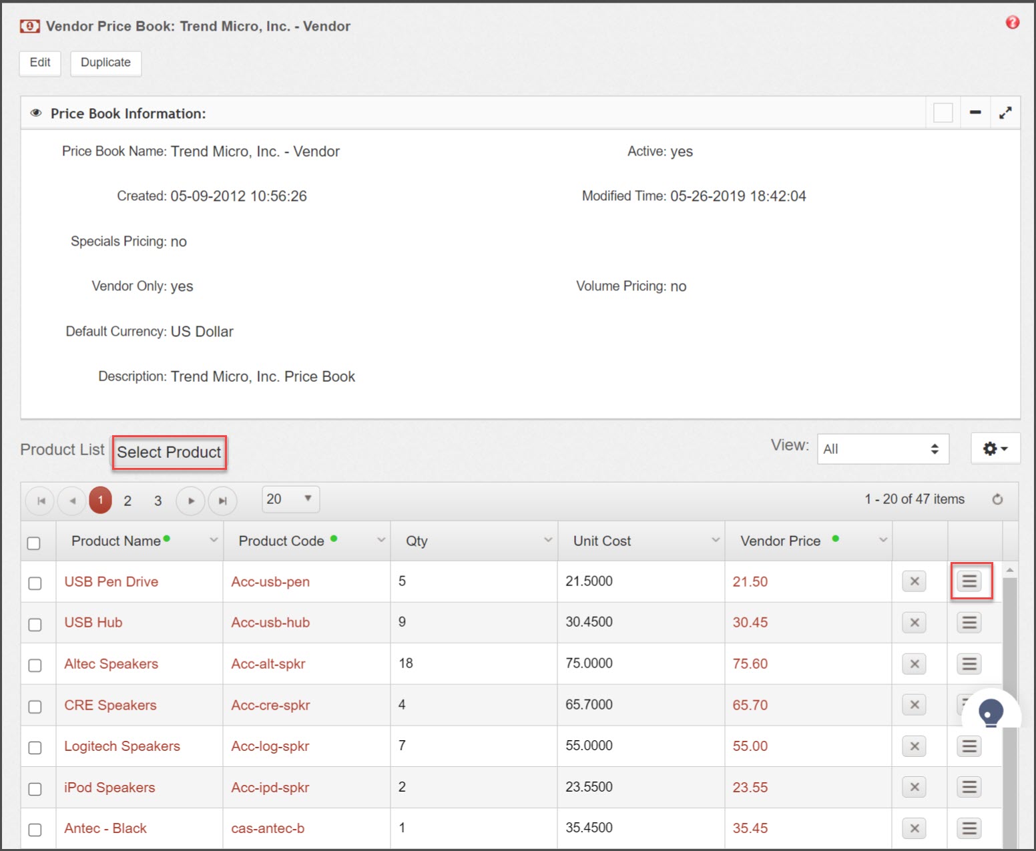Click the Duplicate button

(x=105, y=63)
